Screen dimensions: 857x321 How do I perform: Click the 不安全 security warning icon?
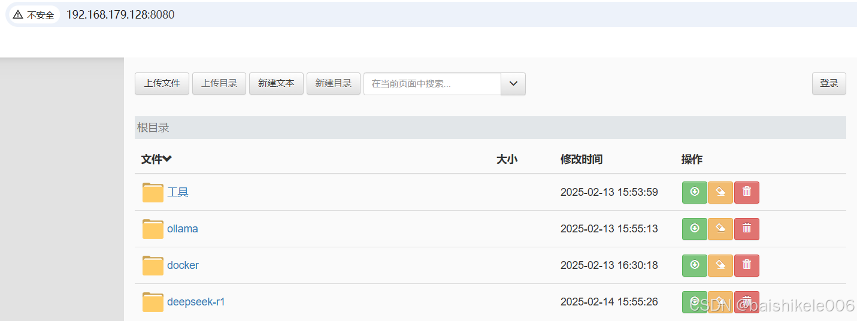coord(18,14)
